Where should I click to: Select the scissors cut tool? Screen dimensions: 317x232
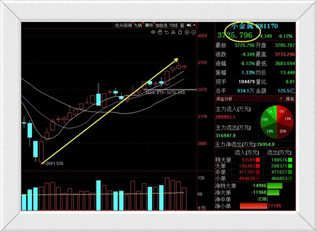pyautogui.click(x=173, y=32)
